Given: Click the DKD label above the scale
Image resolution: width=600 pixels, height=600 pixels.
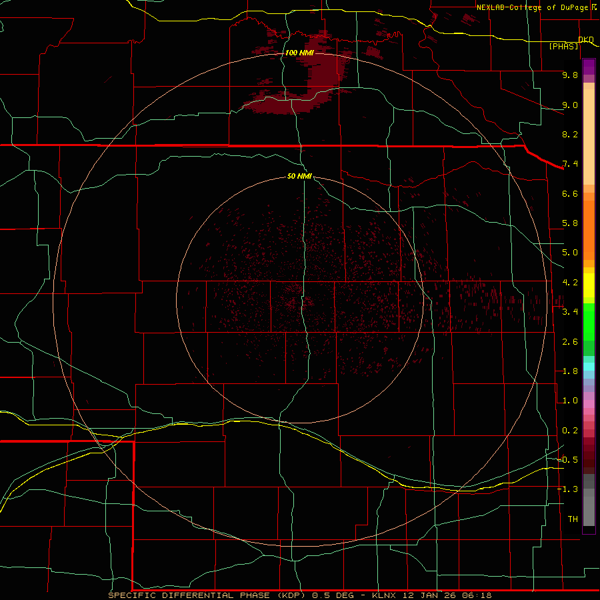Looking at the screenshot, I should coord(586,39).
